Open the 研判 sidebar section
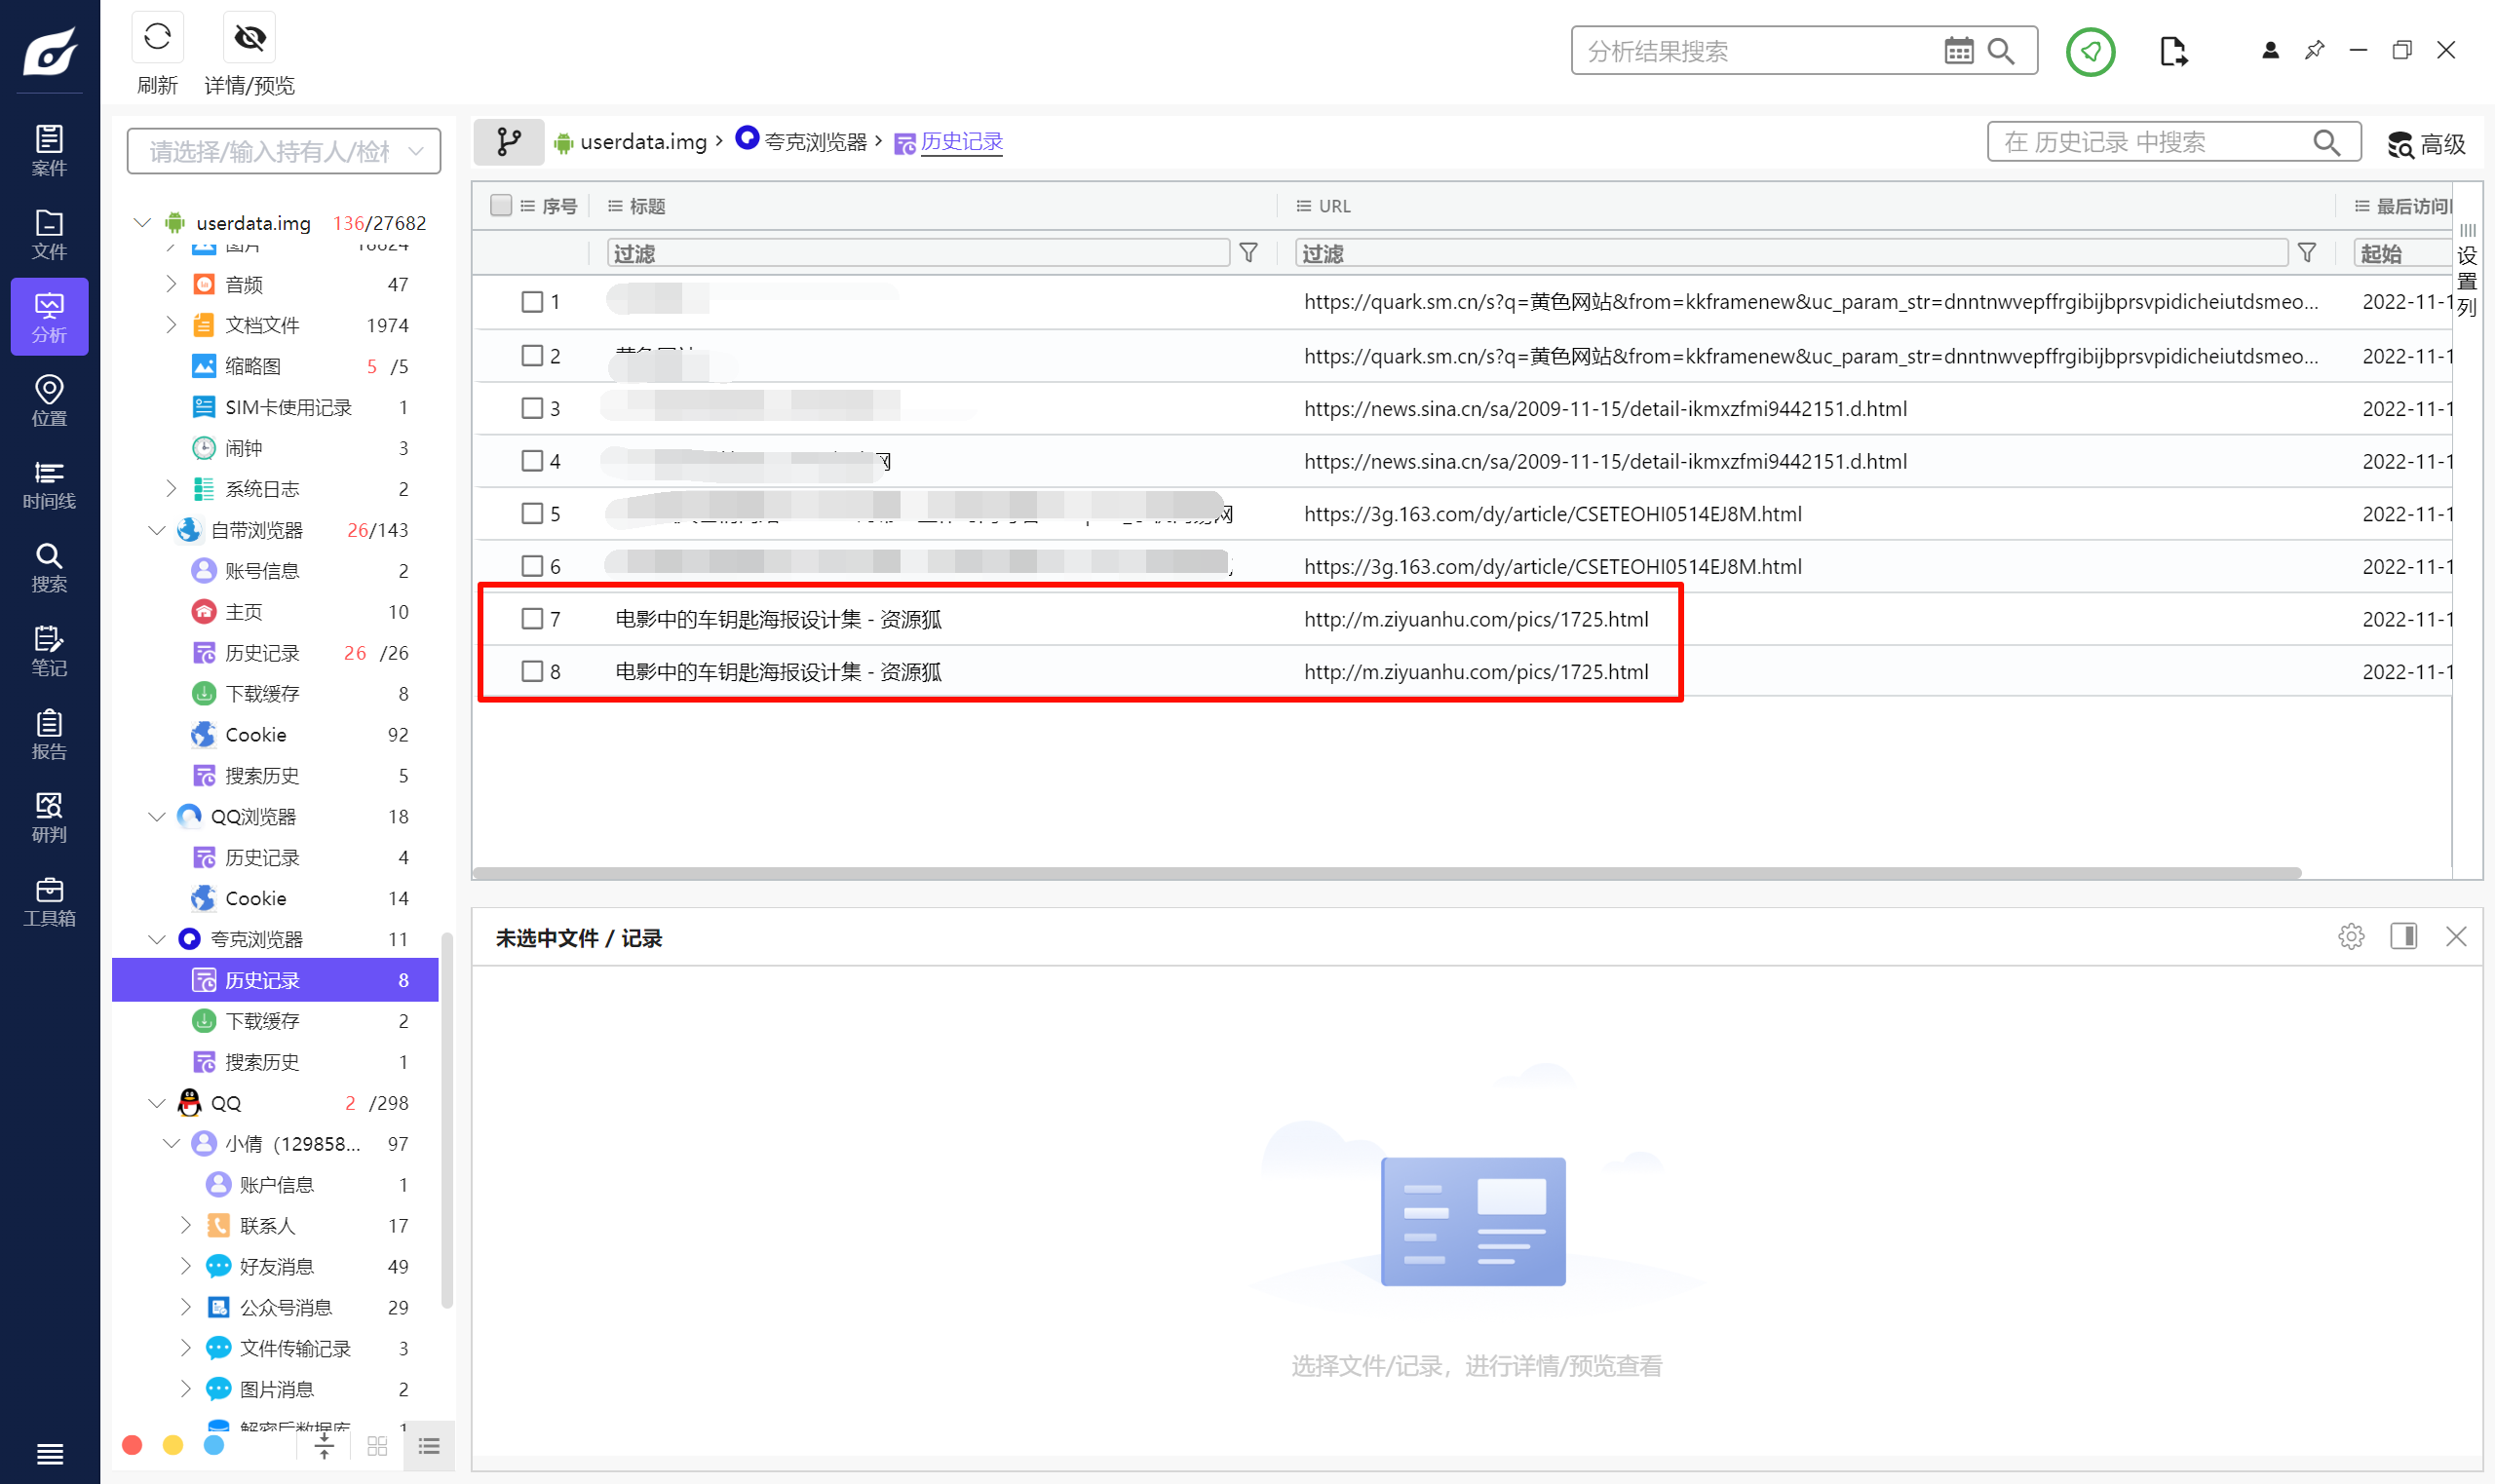Screen dimensions: 2495x1484 click(49, 817)
